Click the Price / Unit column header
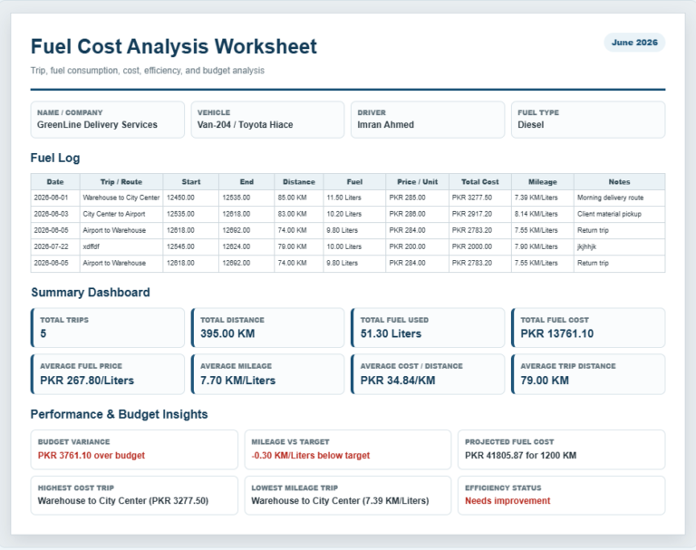The height and width of the screenshot is (550, 696). pos(417,182)
